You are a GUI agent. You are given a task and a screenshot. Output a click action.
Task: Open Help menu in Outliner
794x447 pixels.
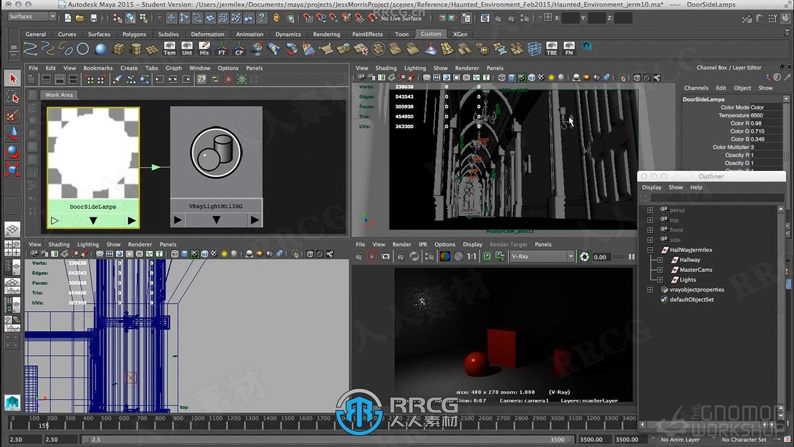tap(696, 187)
